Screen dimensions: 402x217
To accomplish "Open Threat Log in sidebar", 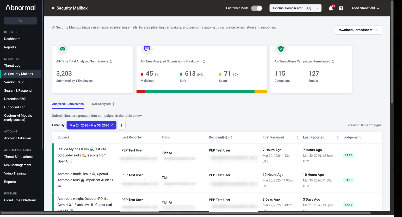I will [12, 66].
